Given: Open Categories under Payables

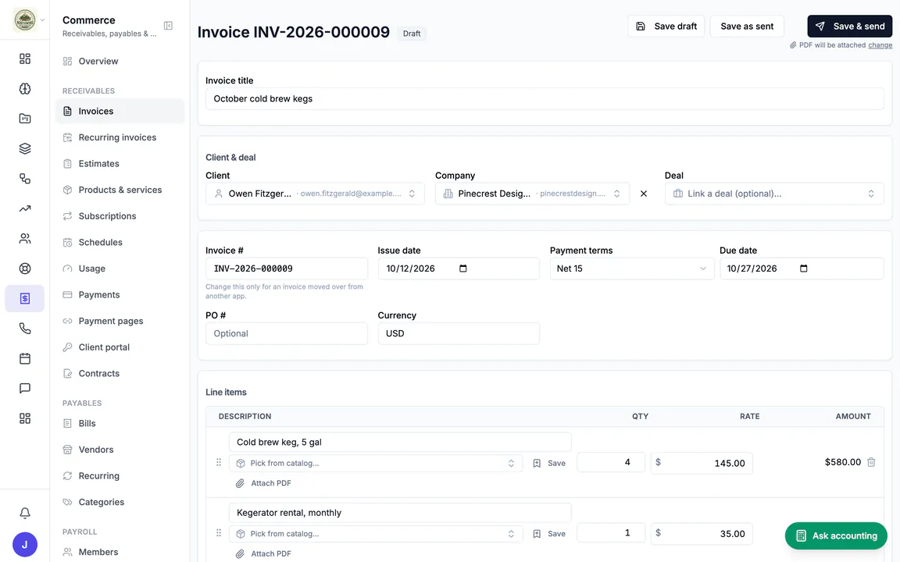Looking at the screenshot, I should [x=120, y=502].
